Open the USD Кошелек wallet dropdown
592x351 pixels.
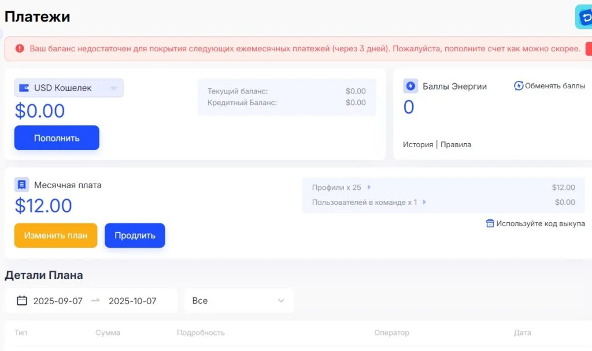point(69,88)
